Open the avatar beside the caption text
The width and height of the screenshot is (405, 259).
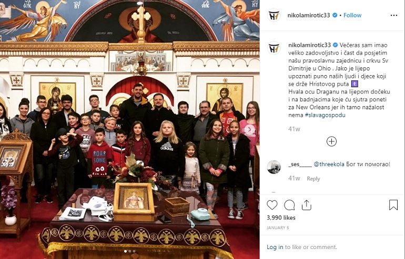[x=274, y=48]
